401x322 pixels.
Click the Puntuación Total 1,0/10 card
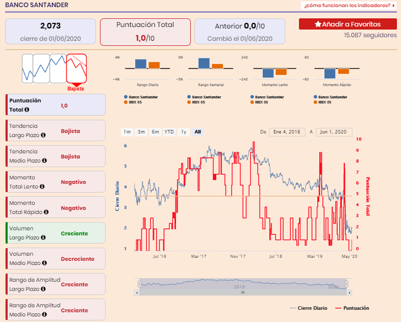click(x=145, y=32)
